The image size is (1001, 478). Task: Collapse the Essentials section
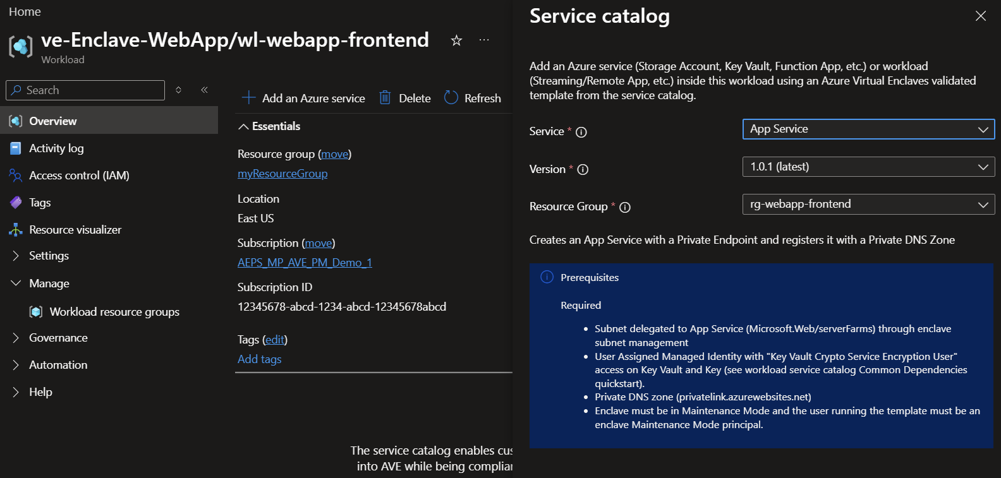coord(269,126)
